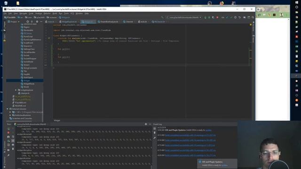
Task: Click the Project panel settings gear
Action: [37, 22]
